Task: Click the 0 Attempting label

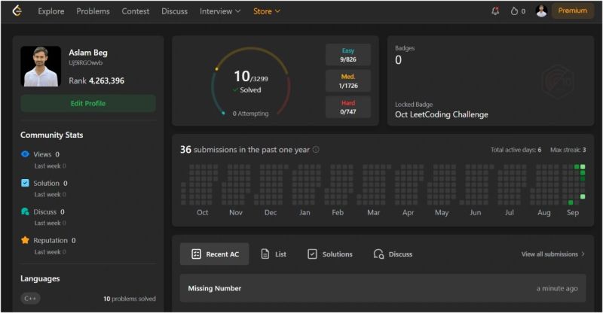Action: pos(250,114)
